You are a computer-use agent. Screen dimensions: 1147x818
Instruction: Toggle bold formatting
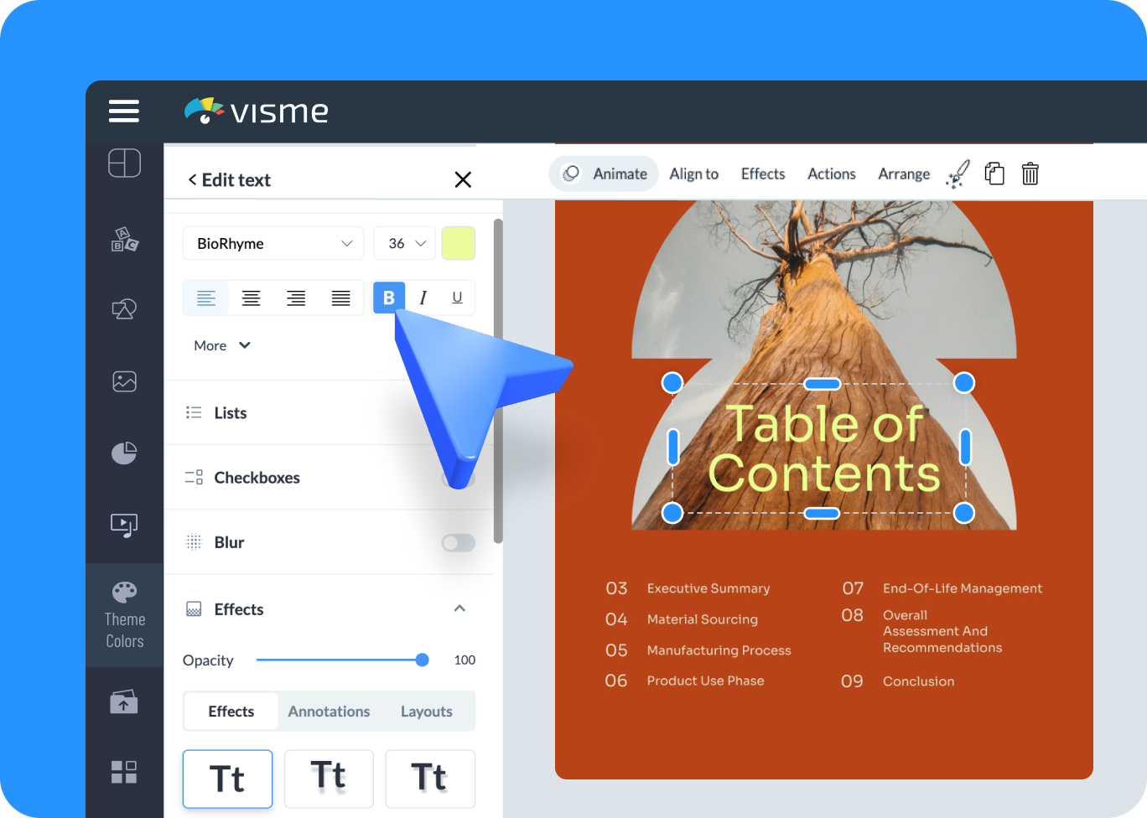389,298
